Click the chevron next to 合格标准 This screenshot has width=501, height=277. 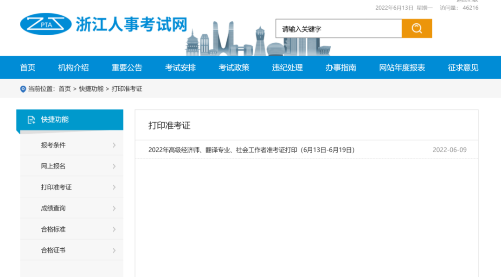click(x=114, y=229)
